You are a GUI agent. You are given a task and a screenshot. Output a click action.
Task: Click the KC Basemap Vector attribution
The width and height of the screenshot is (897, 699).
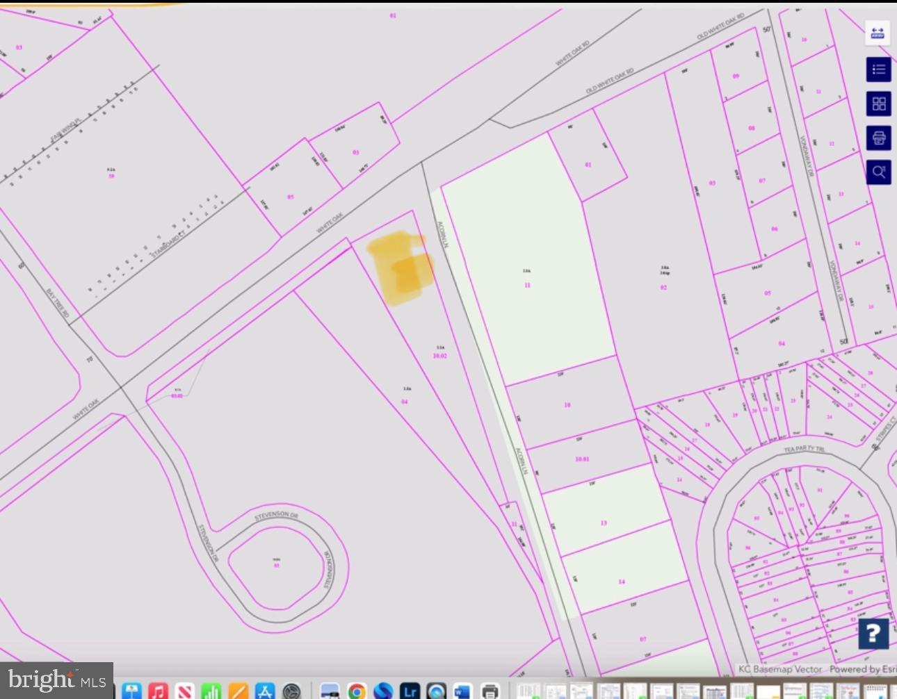(x=779, y=669)
